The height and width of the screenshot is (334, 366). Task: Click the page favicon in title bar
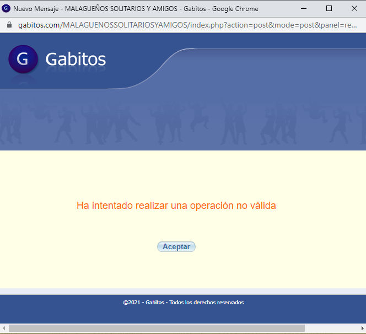7,8
